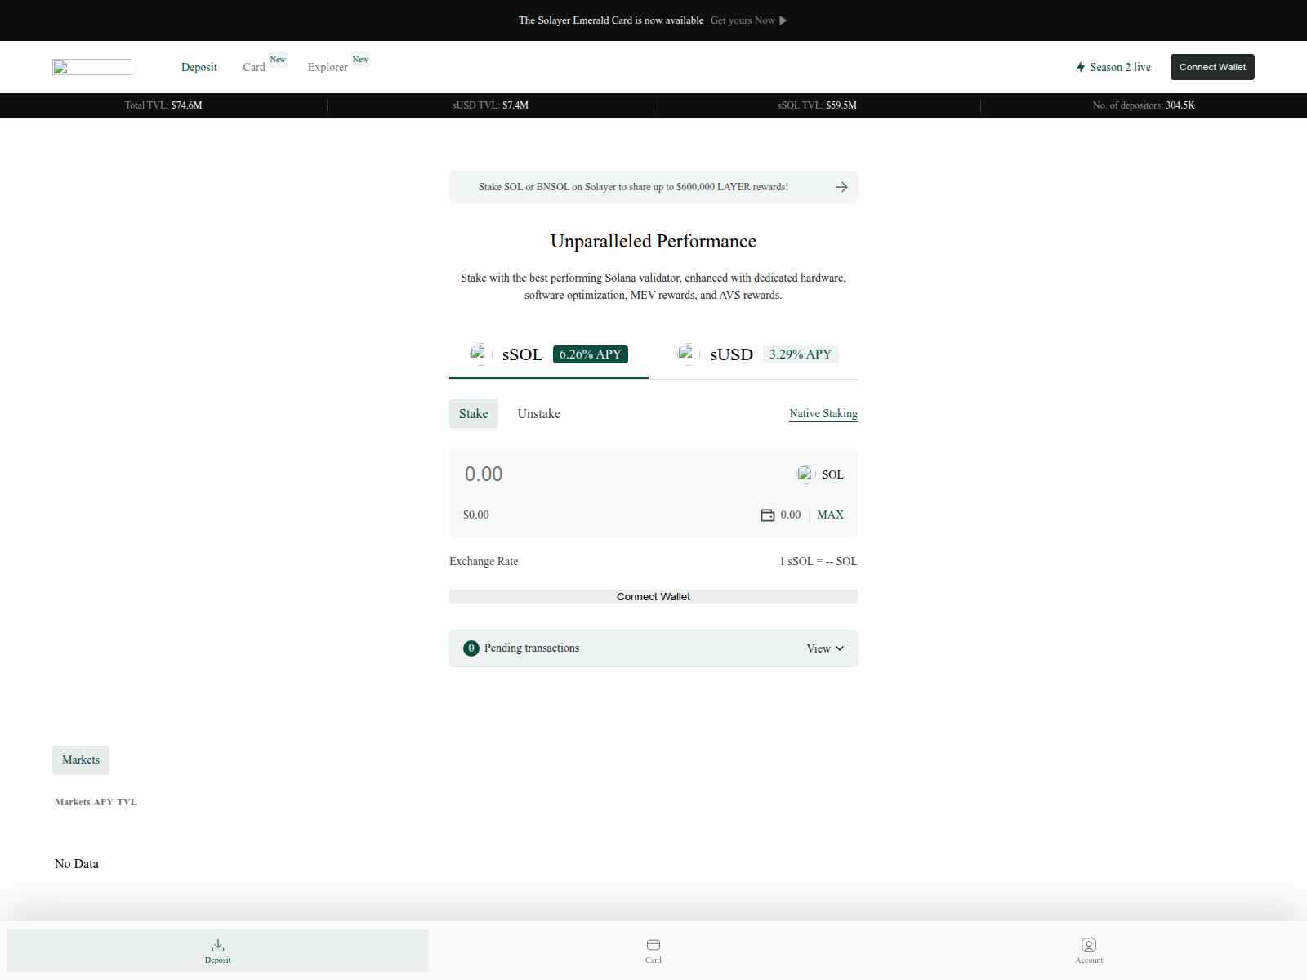This screenshot has height=980, width=1307.
Task: Click the 0.00 amount input field
Action: coord(621,474)
